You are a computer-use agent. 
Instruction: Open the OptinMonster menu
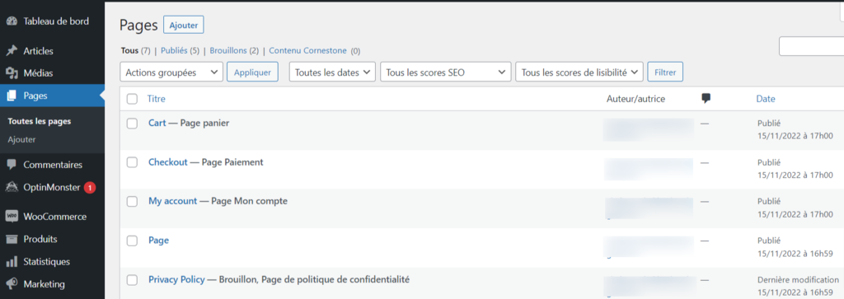click(x=52, y=188)
